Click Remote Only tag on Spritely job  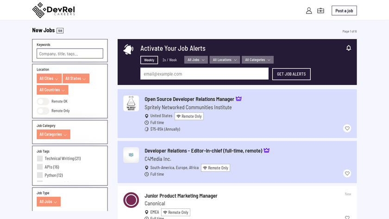click(x=189, y=116)
